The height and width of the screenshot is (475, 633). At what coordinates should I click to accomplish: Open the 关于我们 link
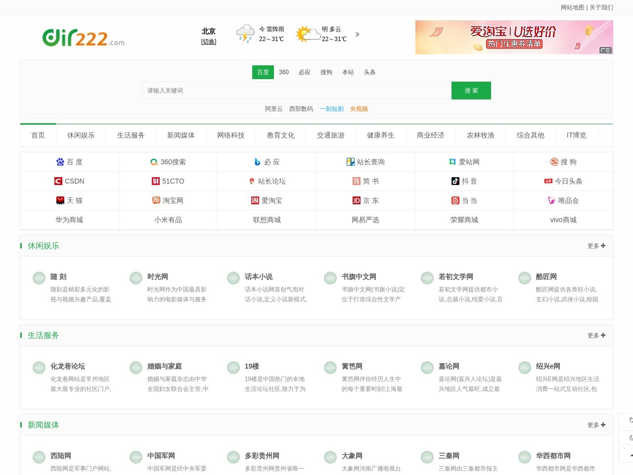pyautogui.click(x=601, y=7)
